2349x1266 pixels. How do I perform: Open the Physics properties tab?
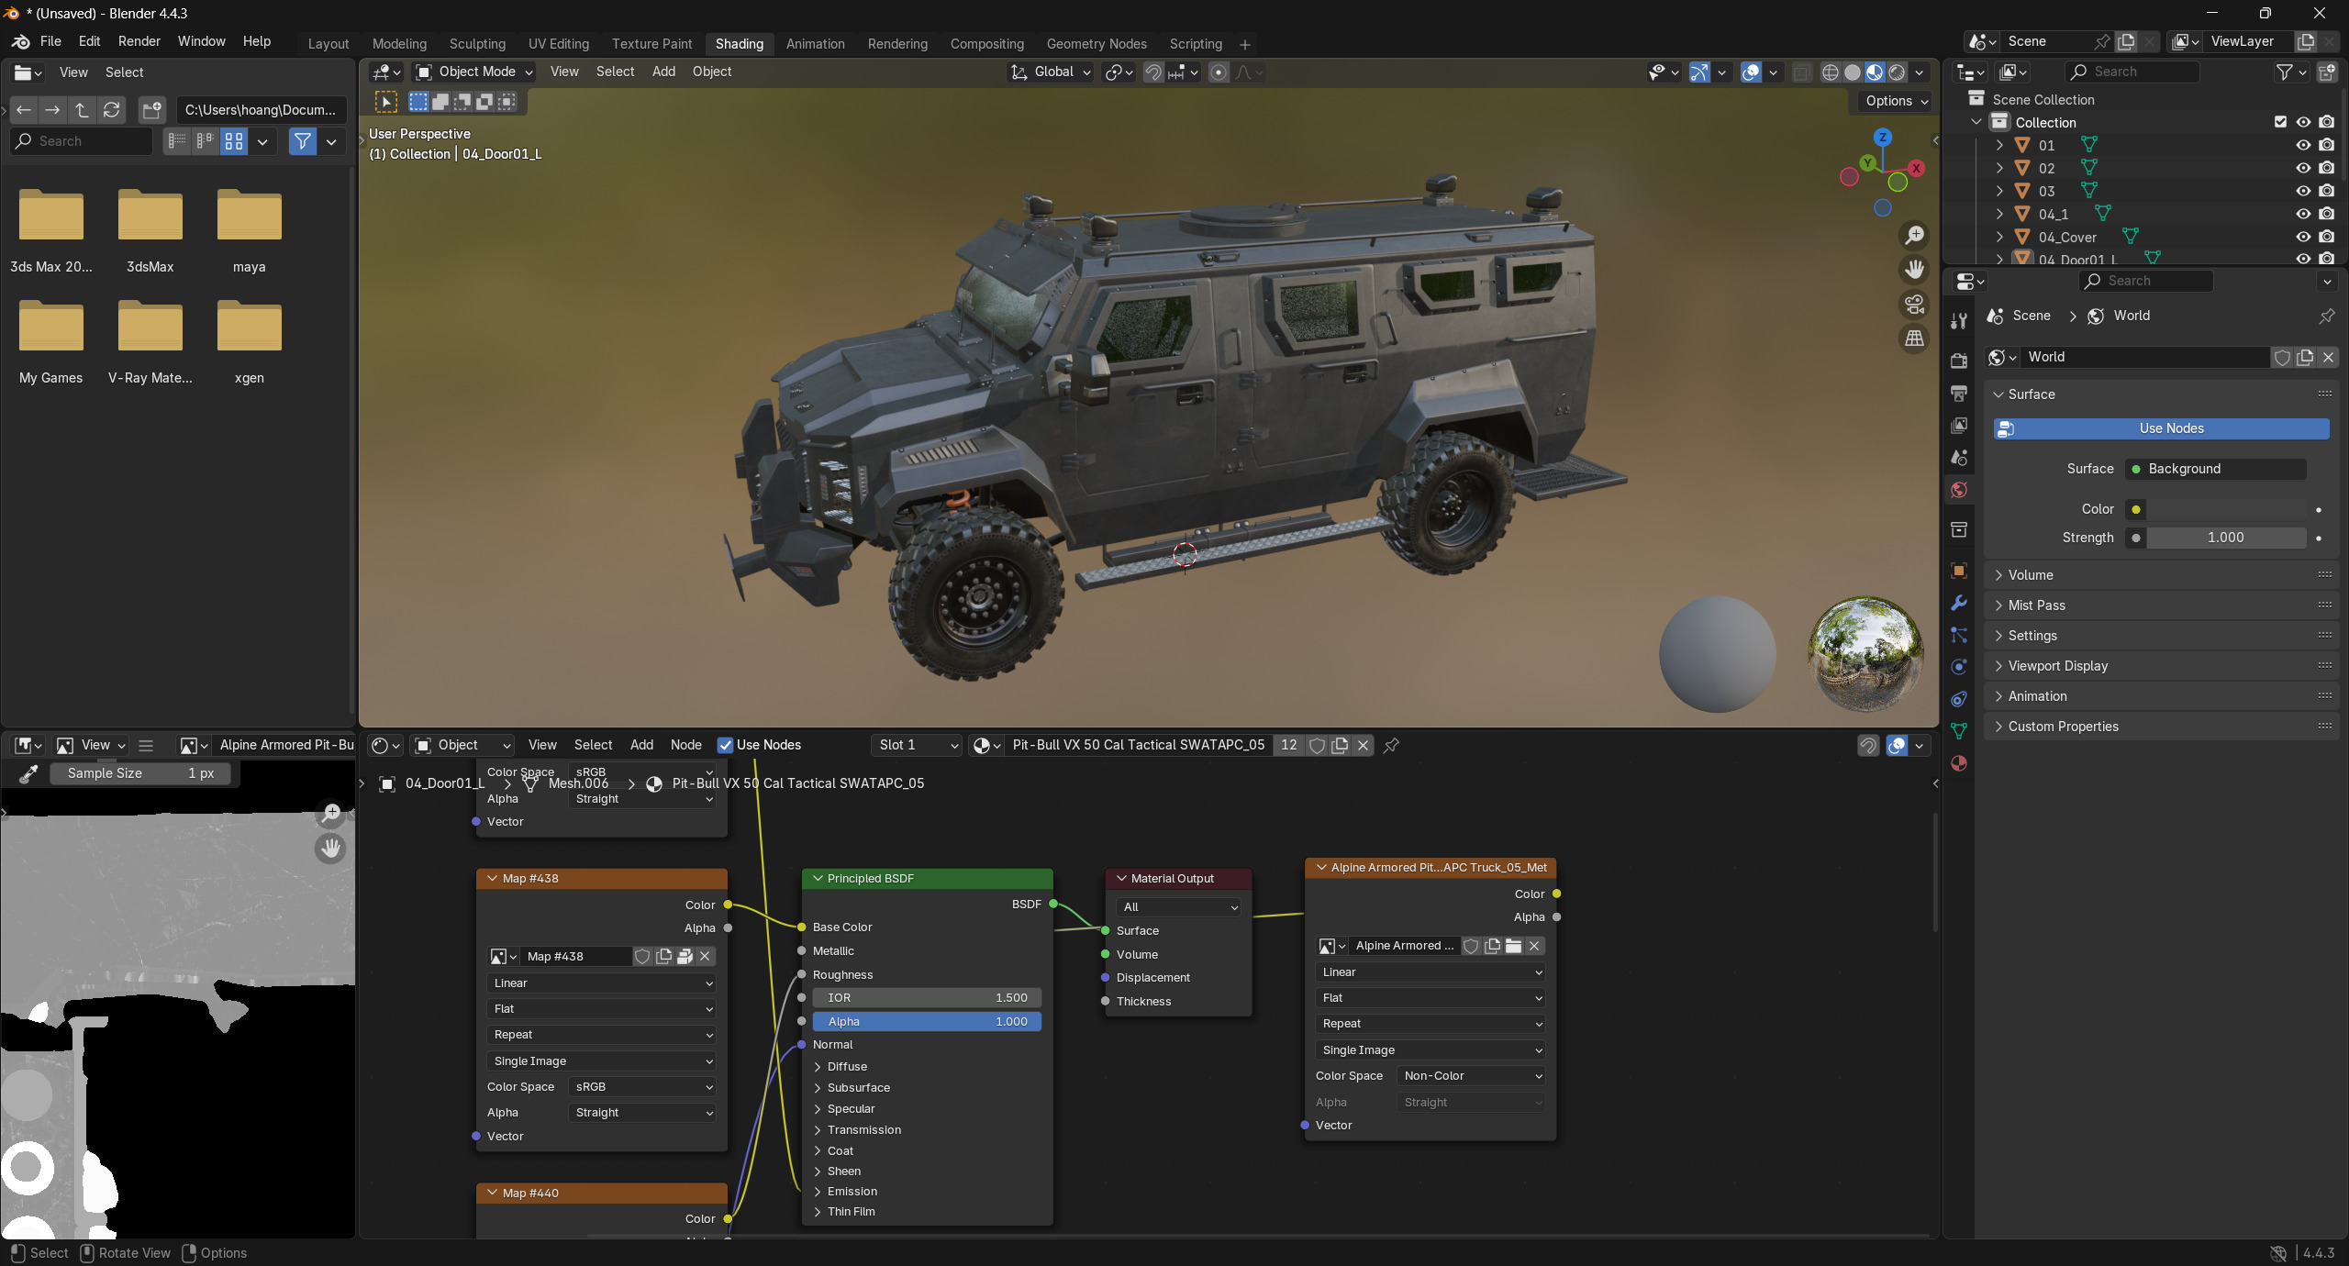coord(1959,667)
